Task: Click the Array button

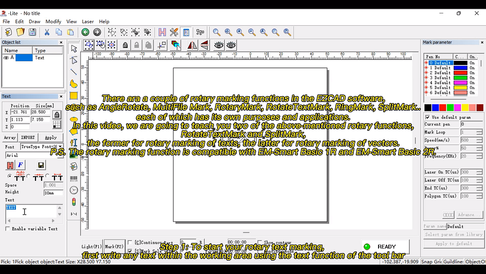Action: 10,138
